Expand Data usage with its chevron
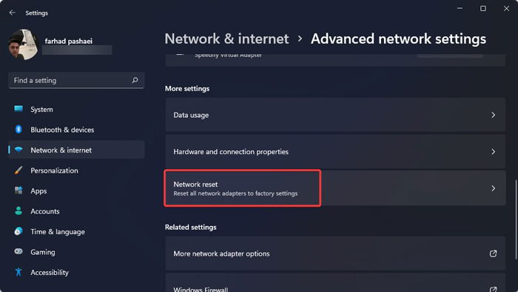Screen dimensions: 518x292 coord(493,115)
